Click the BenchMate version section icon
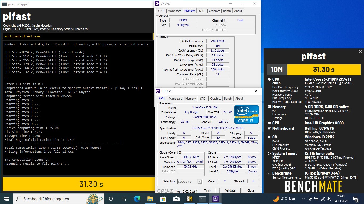The height and width of the screenshot is (204, 364). [x=269, y=173]
